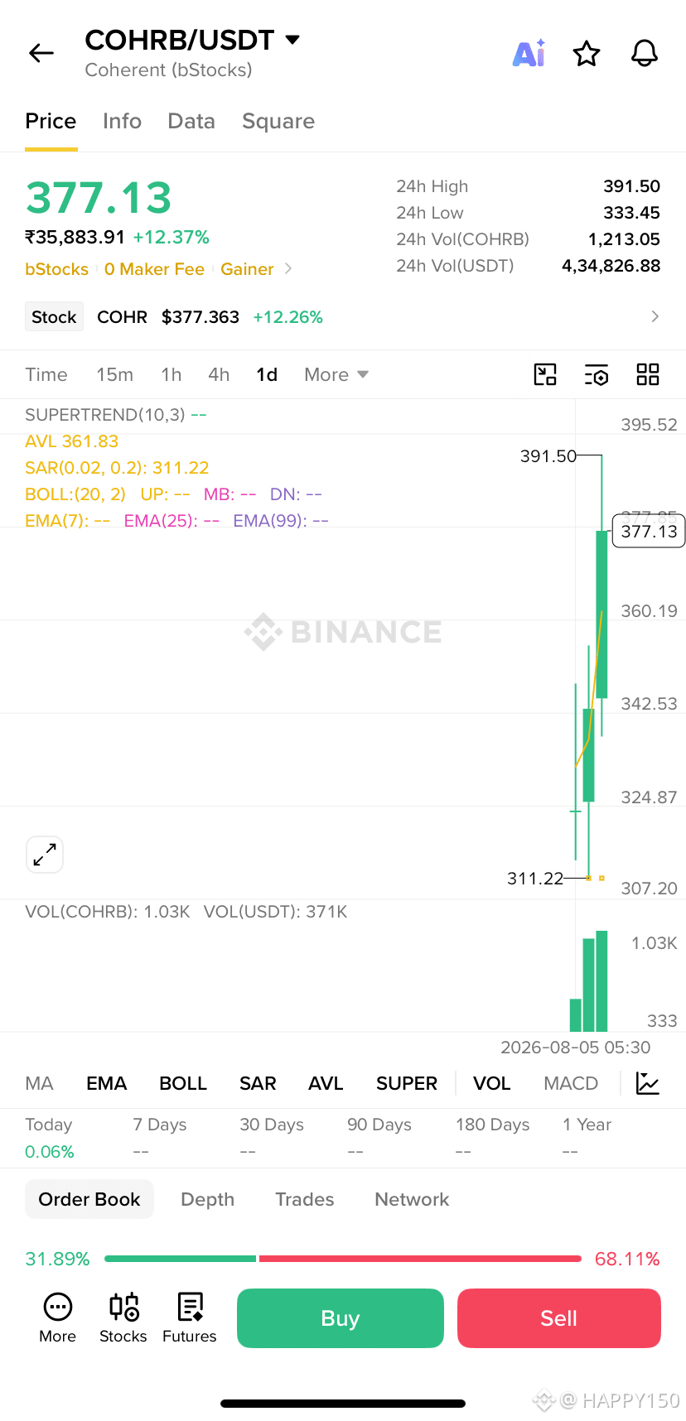Open the Stocks shortcut icon

123,1317
